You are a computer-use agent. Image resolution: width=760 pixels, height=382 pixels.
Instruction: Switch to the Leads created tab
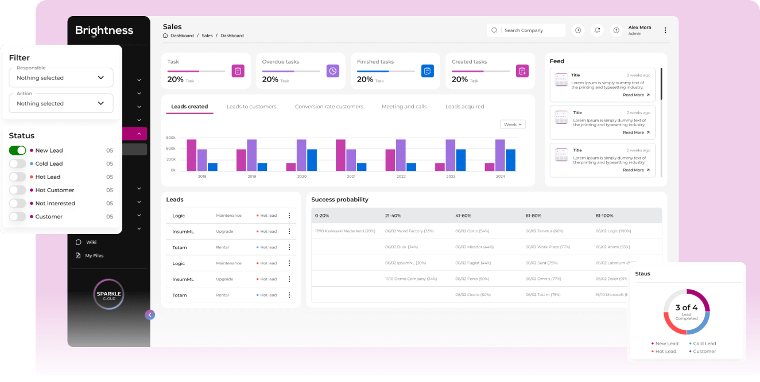[189, 107]
